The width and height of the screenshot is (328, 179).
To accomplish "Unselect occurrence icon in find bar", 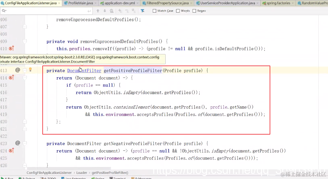I will [127, 11].
